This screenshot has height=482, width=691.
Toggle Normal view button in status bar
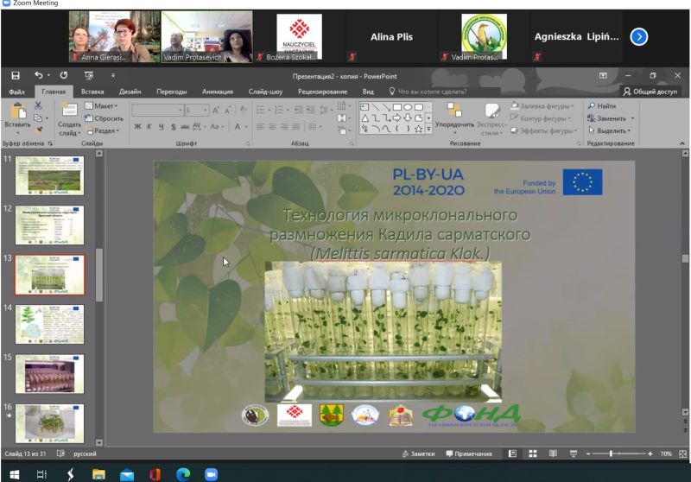click(512, 453)
